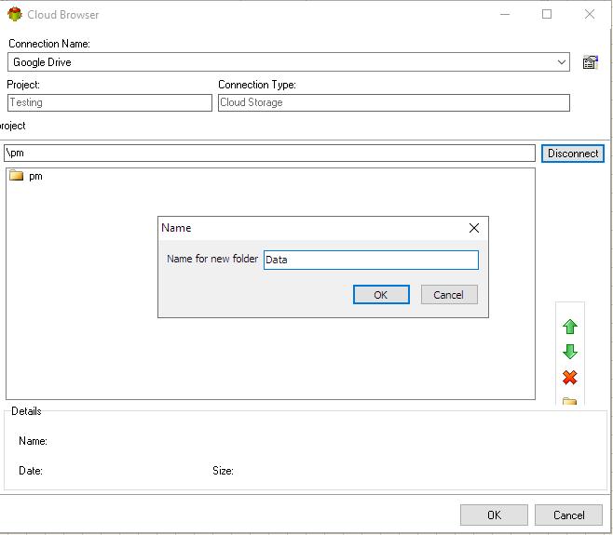Cancel the Name dialog

tap(449, 294)
